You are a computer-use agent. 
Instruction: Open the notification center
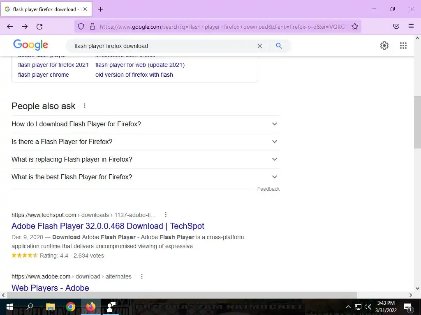[408, 307]
